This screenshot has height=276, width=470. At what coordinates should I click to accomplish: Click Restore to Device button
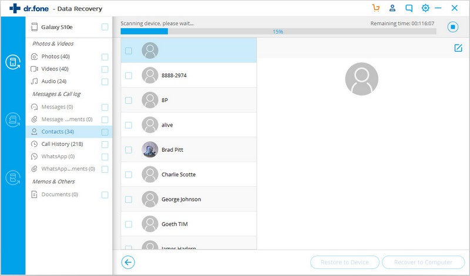point(345,263)
